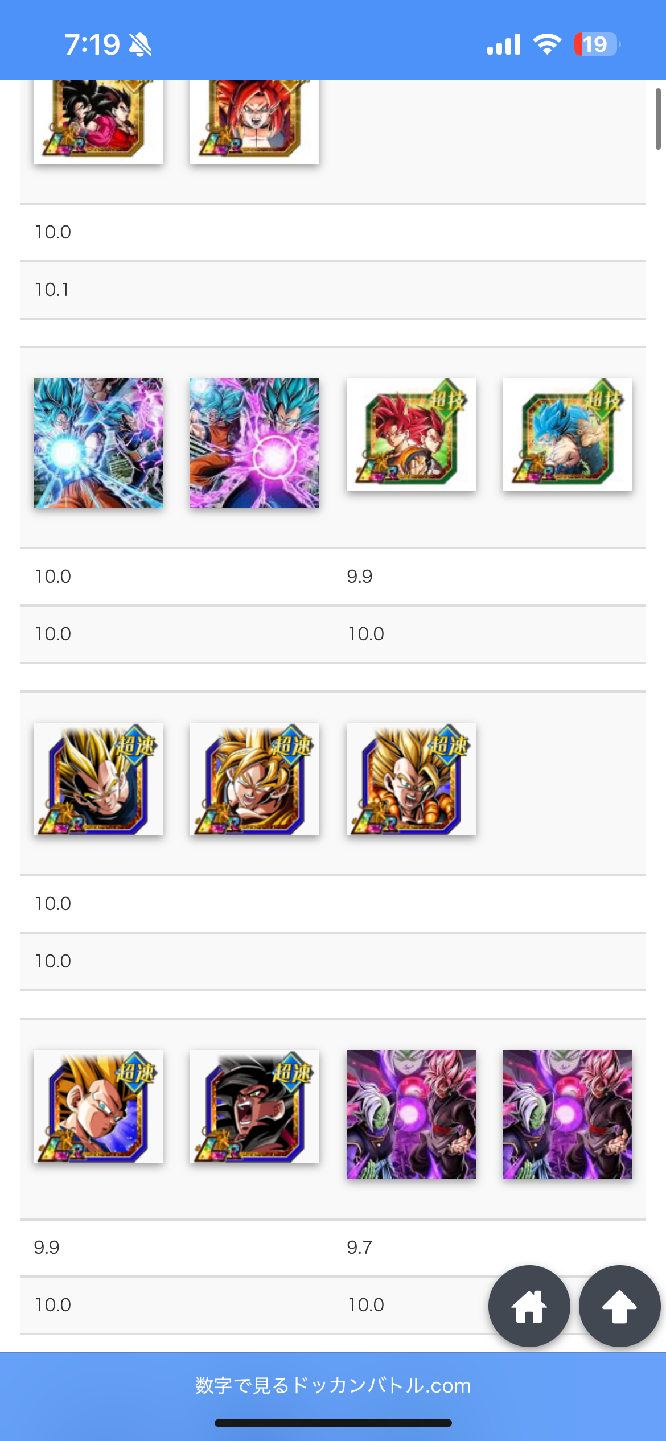Select the Super Saiyan God Goku and Vegeta icon

click(411, 434)
